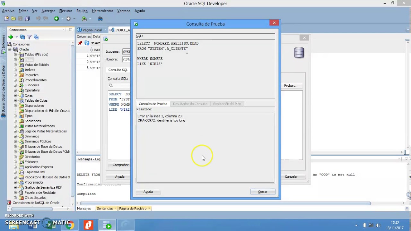The image size is (411, 231).
Task: Switch to the Página Inicial tab
Action: pos(92,30)
